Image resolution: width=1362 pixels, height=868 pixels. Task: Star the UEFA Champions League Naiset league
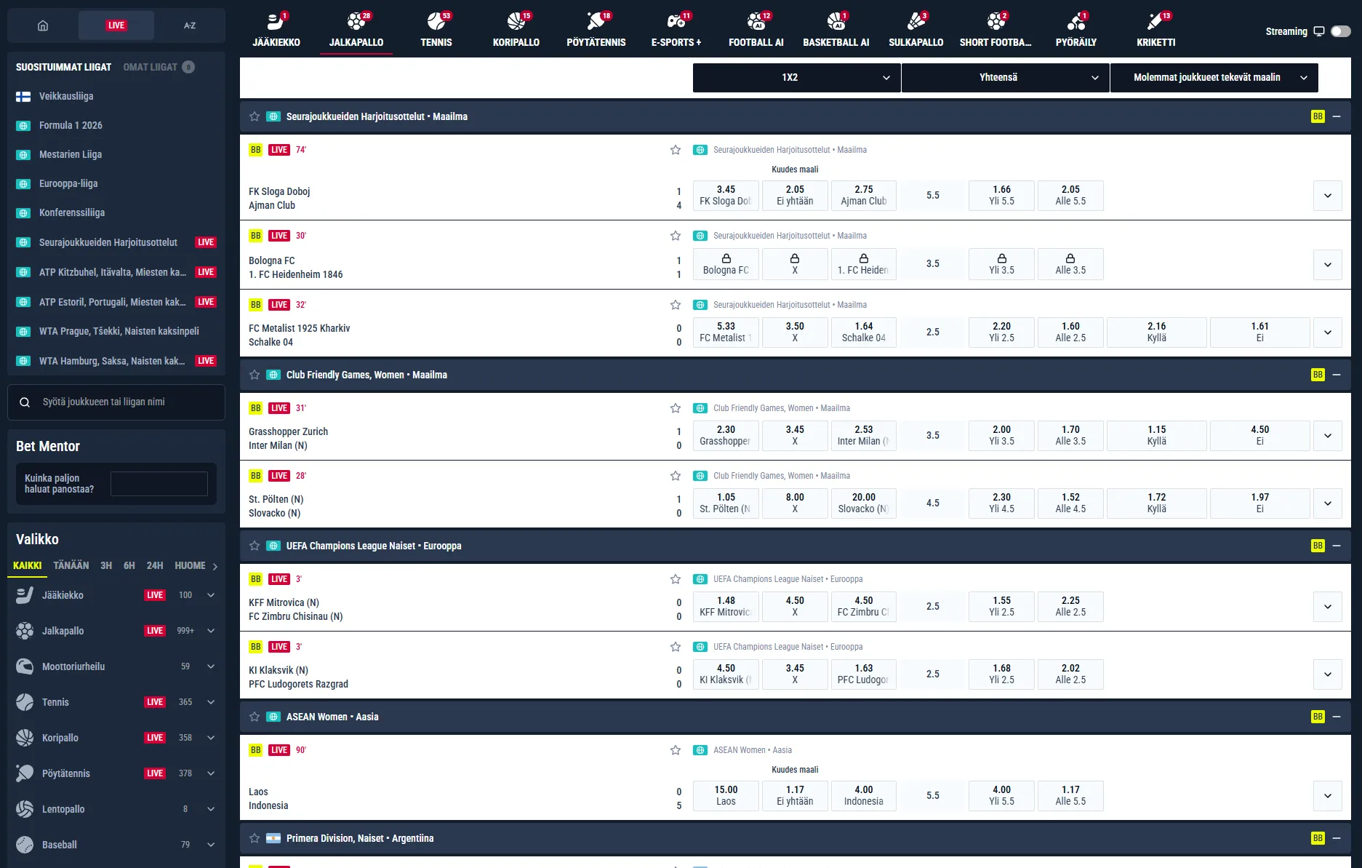pyautogui.click(x=255, y=546)
